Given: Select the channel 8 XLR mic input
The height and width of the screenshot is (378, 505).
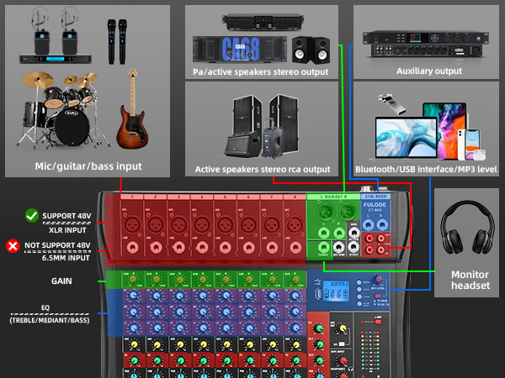Looking at the screenshot, I should (x=295, y=224).
